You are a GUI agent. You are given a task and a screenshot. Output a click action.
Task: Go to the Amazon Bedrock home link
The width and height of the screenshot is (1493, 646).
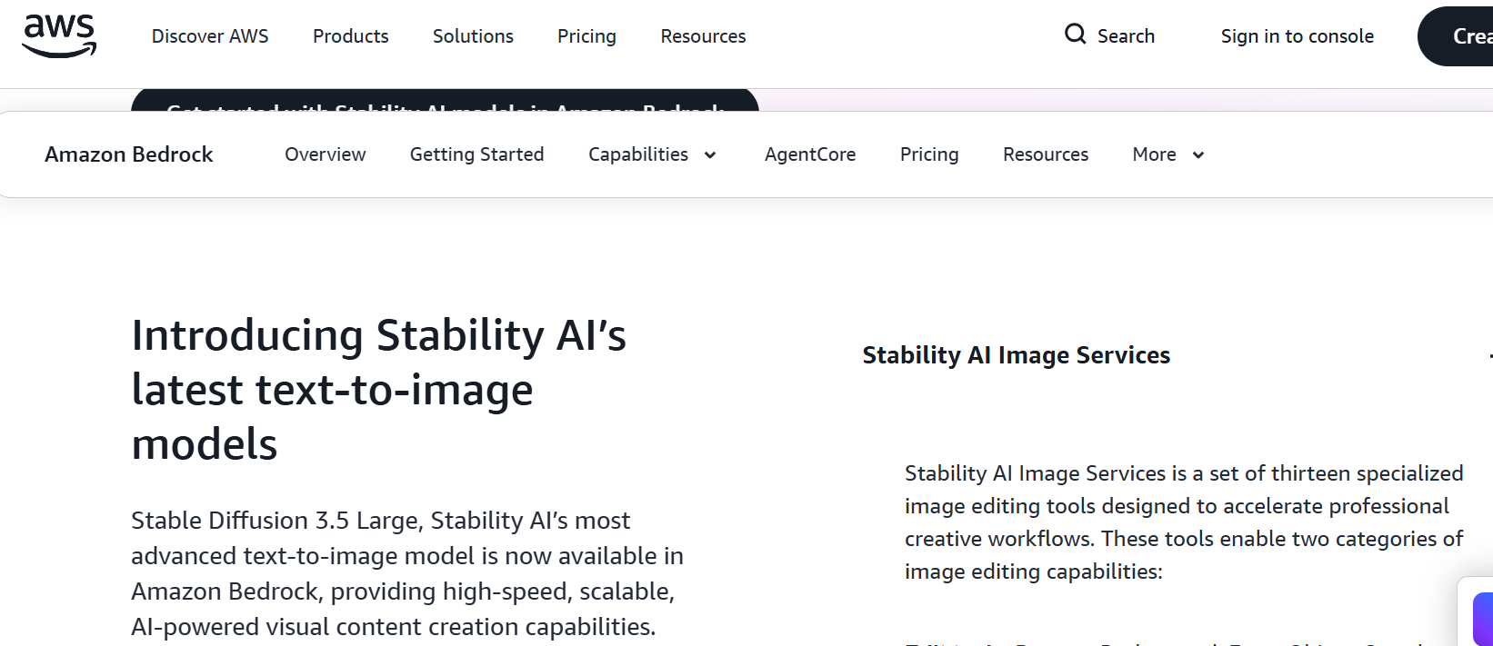(129, 154)
